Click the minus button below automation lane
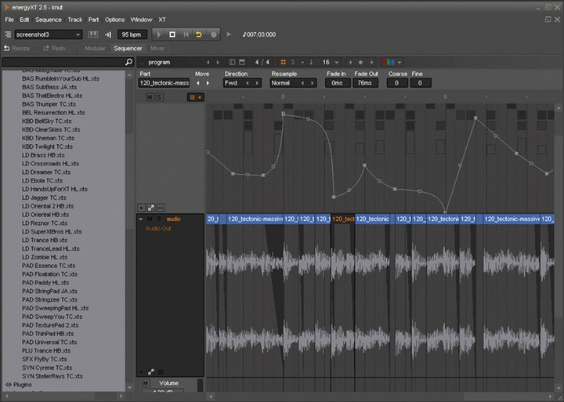Screen dimensions: 564x402 pos(161,208)
